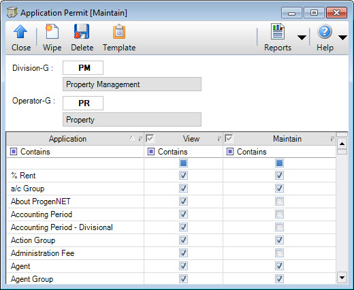The height and width of the screenshot is (290, 354).
Task: Click the Close blue arrow icon
Action: (20, 32)
